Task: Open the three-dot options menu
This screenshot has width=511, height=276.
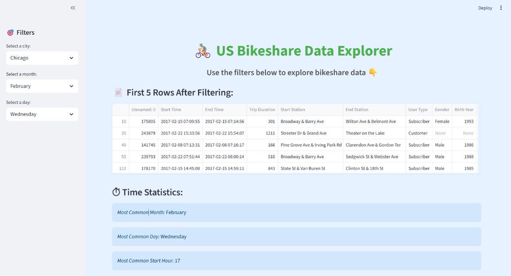Action: [x=501, y=8]
